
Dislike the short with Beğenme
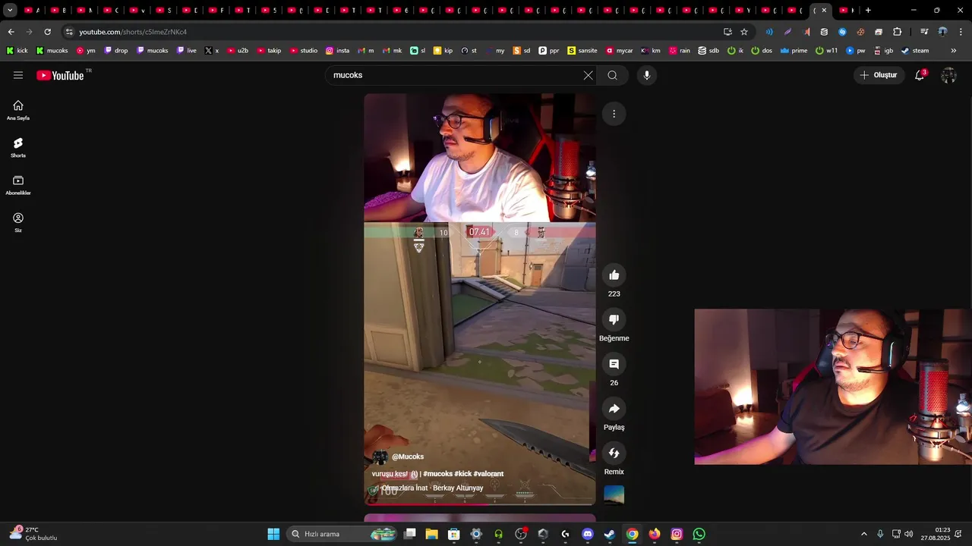tap(614, 319)
